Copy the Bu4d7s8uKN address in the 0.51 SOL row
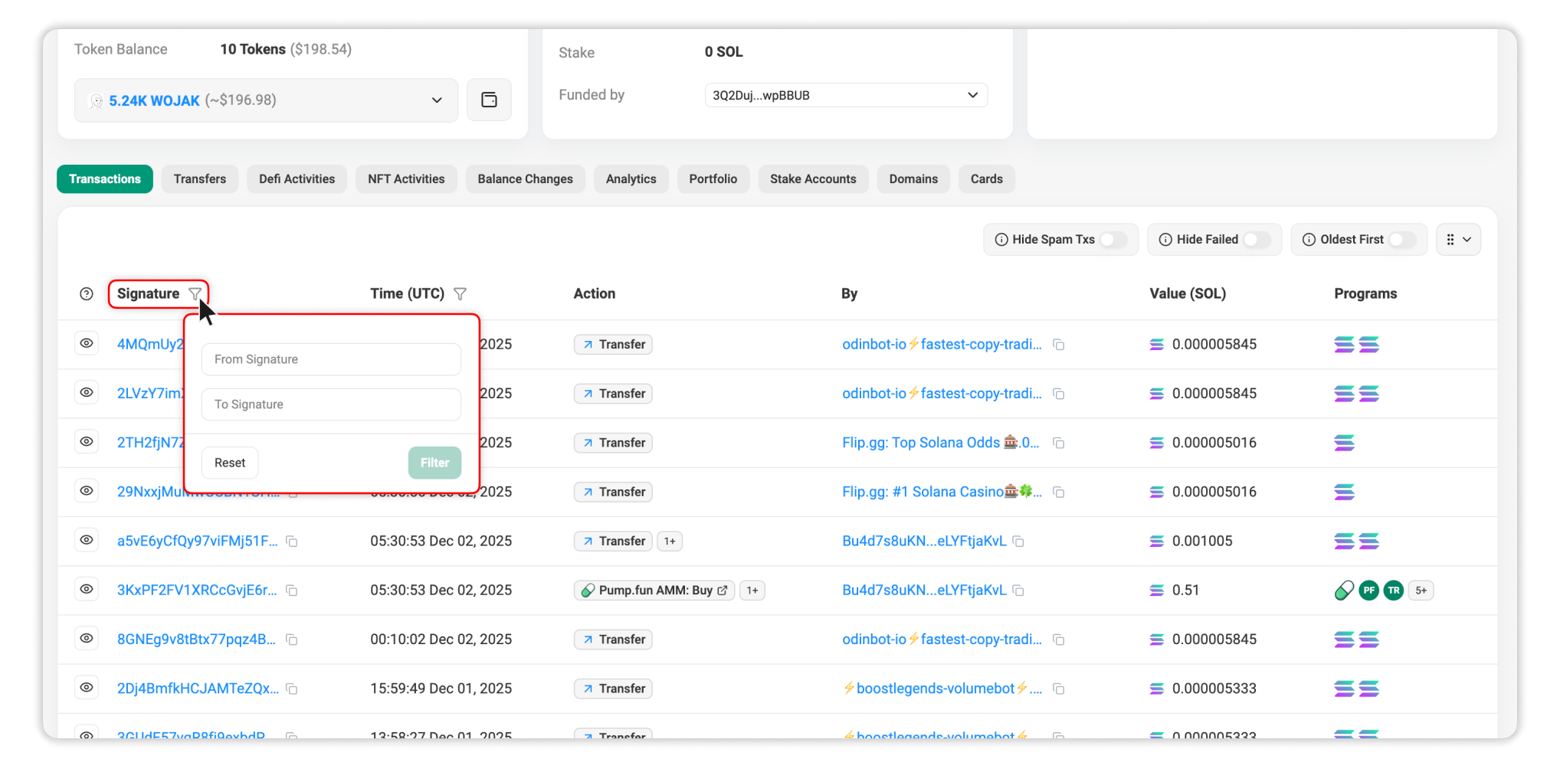Image resolution: width=1560 pixels, height=769 pixels. tap(1018, 591)
